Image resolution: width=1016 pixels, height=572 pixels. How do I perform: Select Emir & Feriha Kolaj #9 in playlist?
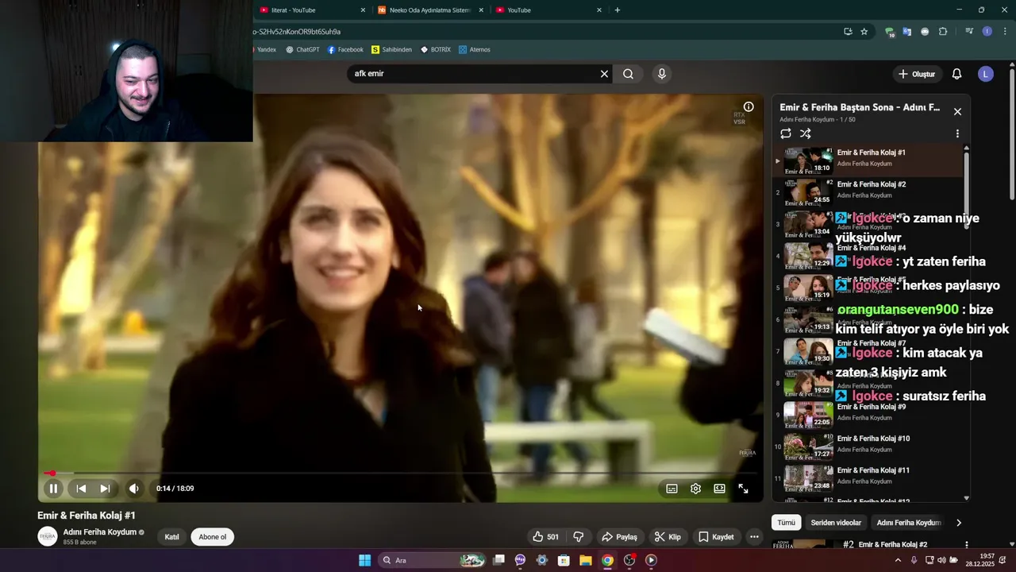868,414
